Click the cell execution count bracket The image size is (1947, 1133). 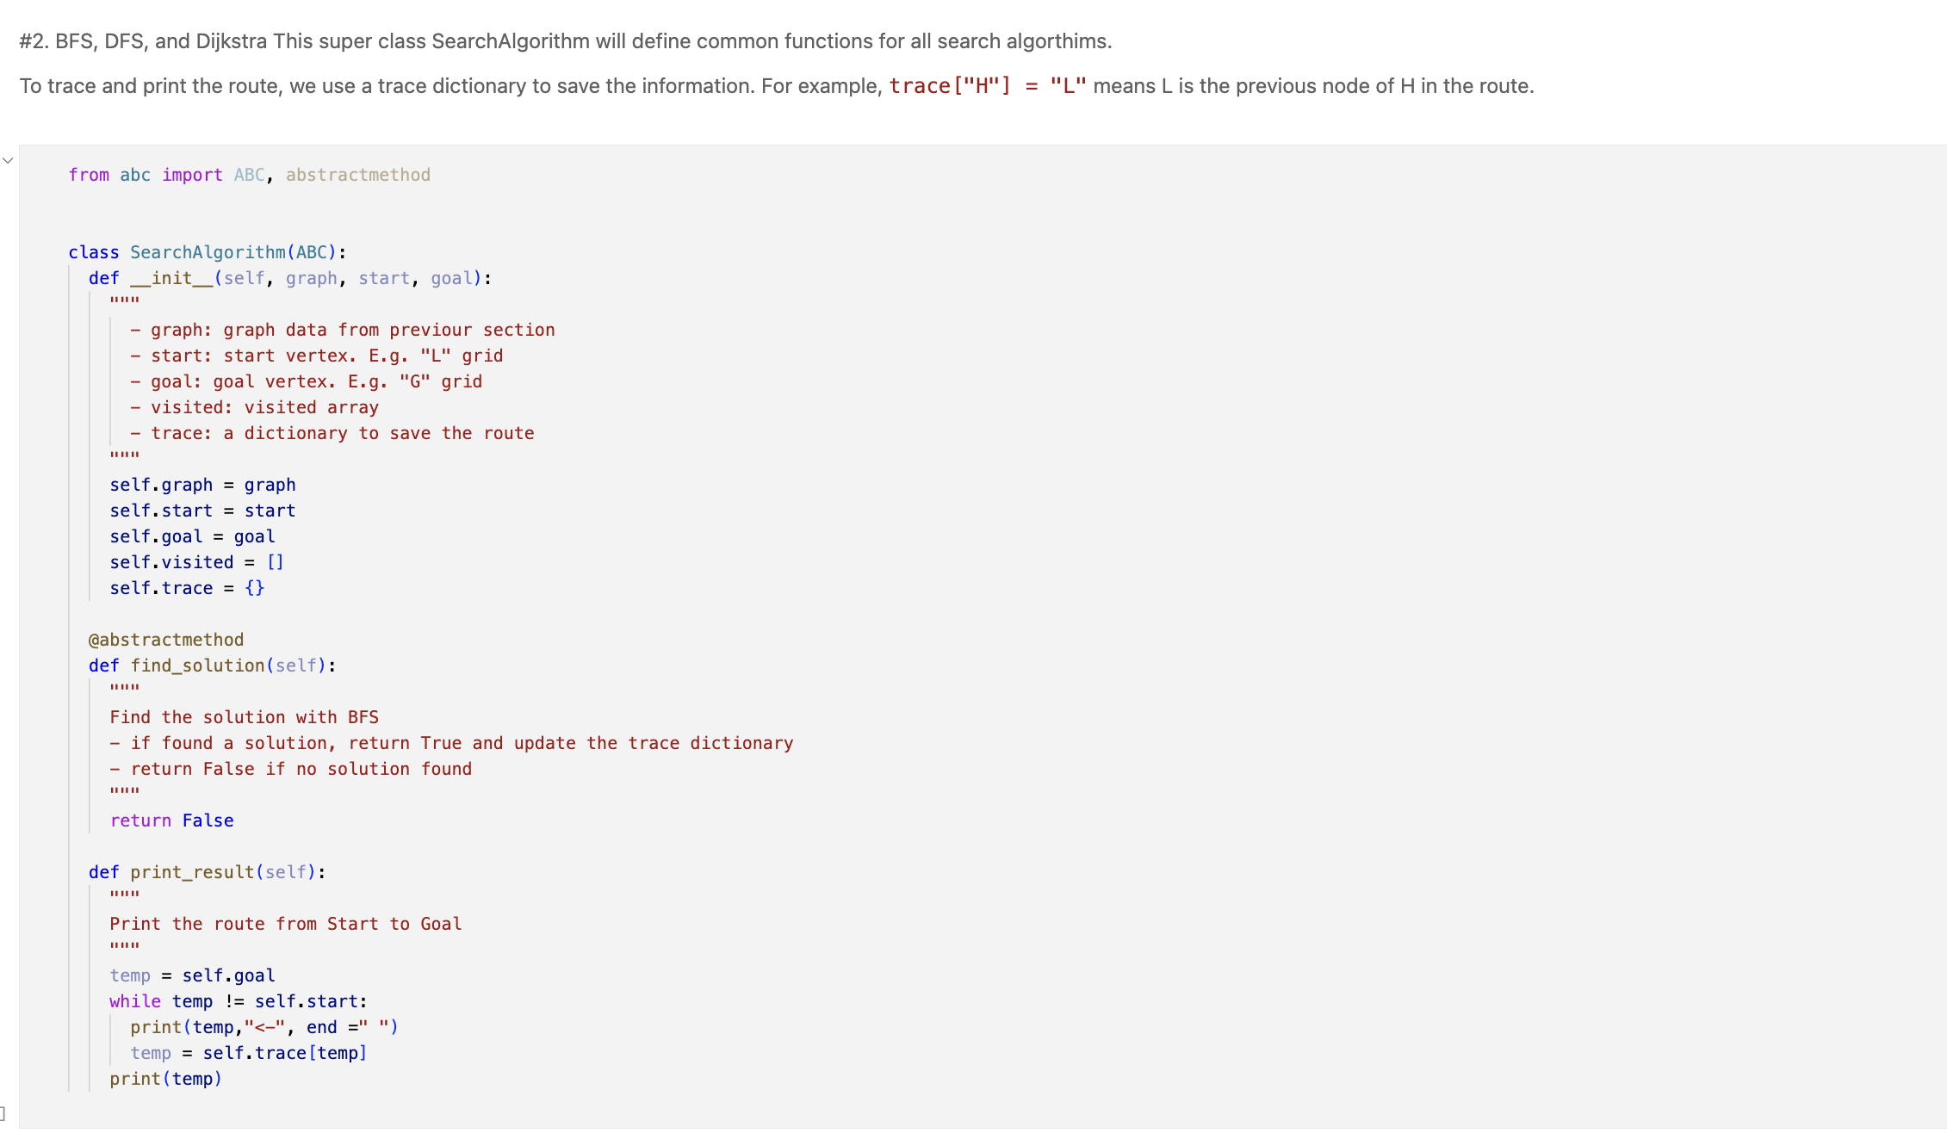tap(3, 1113)
